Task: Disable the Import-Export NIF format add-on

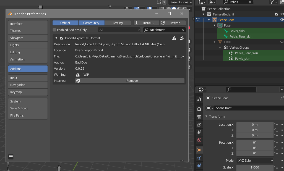Action: (x=62, y=38)
